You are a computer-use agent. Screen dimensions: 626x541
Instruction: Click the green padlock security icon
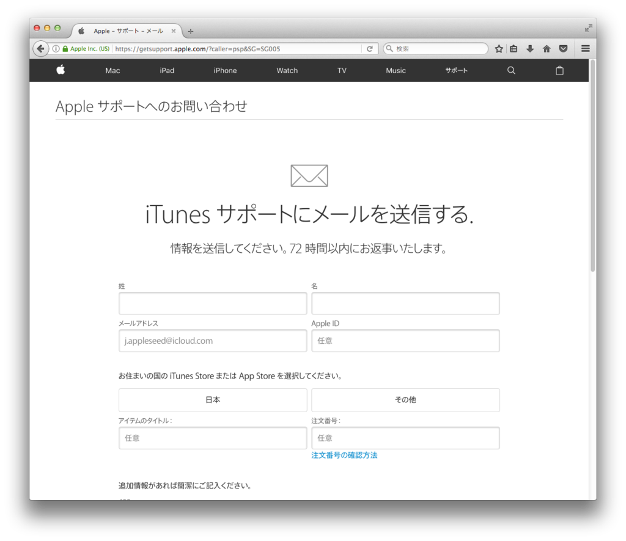pyautogui.click(x=65, y=49)
